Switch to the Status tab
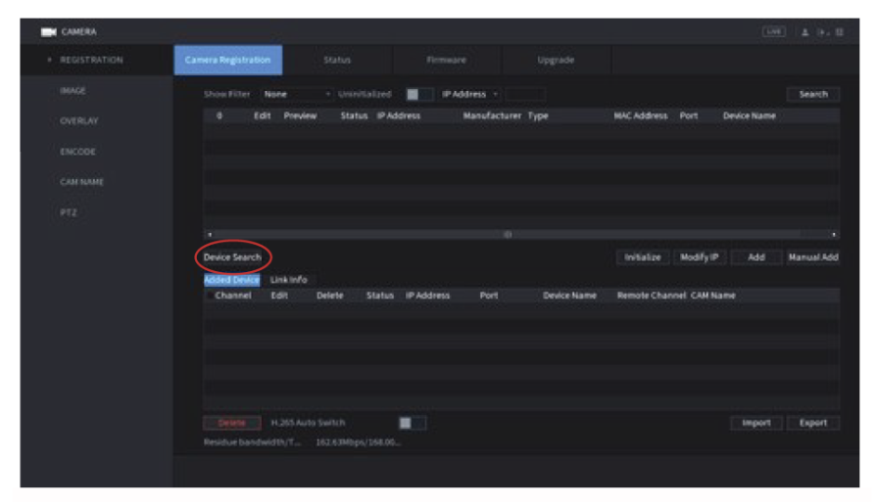The image size is (877, 504). point(337,60)
